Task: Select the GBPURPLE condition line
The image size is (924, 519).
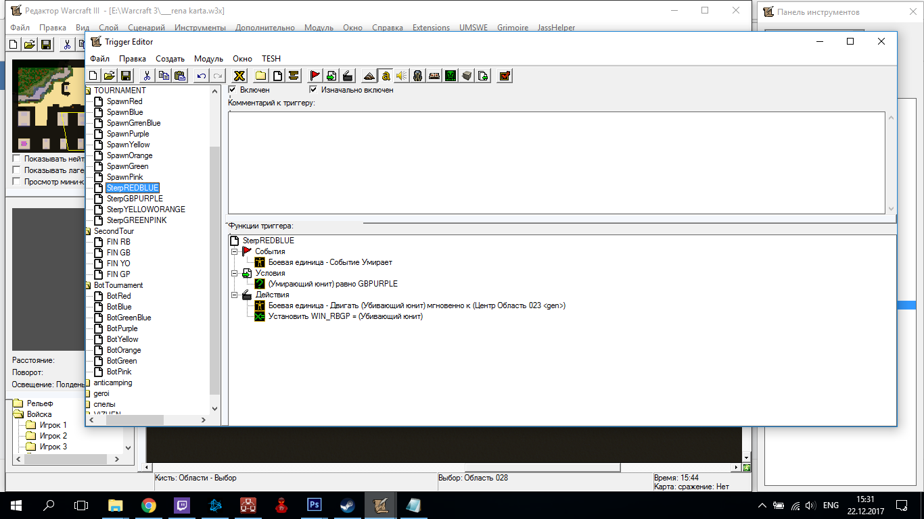Action: pyautogui.click(x=333, y=284)
